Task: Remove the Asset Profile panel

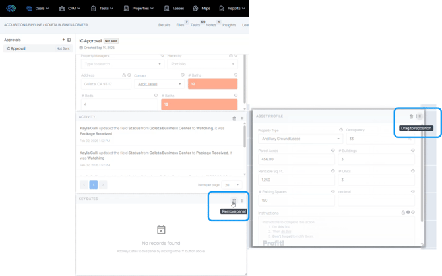Action: tap(411, 116)
